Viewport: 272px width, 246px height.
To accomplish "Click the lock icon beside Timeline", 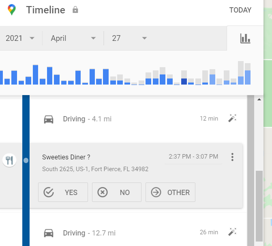I will point(75,10).
